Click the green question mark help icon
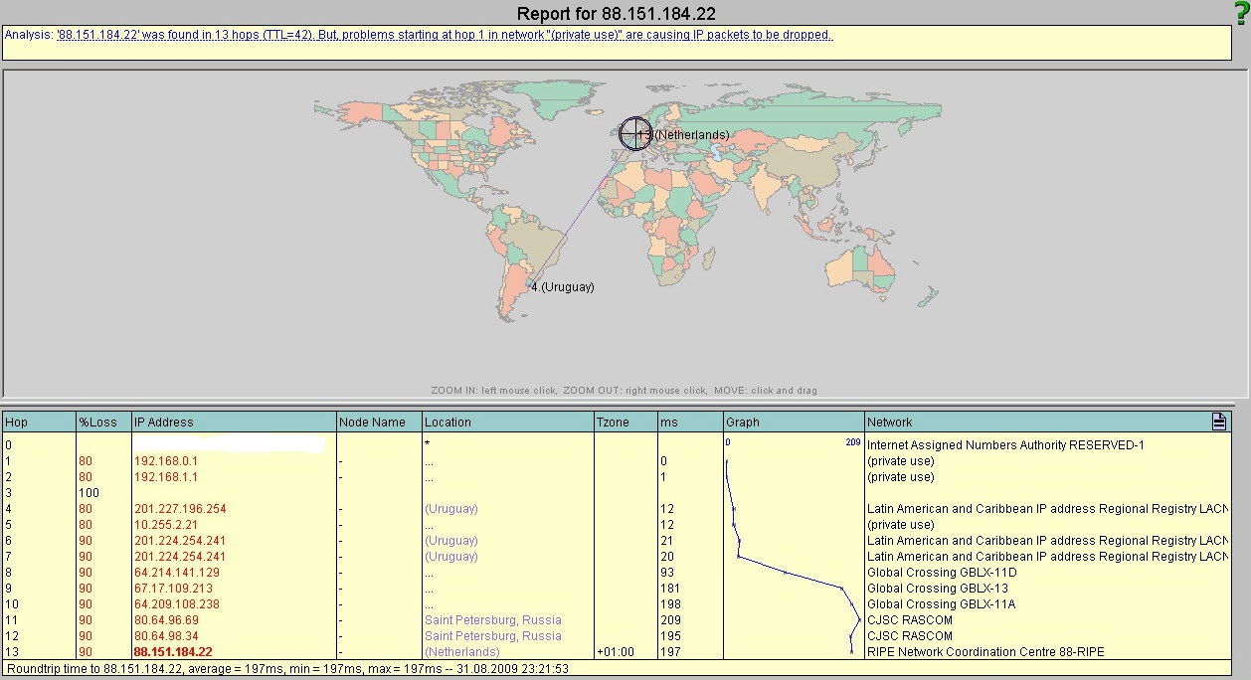The height and width of the screenshot is (680, 1251). coord(1239,12)
